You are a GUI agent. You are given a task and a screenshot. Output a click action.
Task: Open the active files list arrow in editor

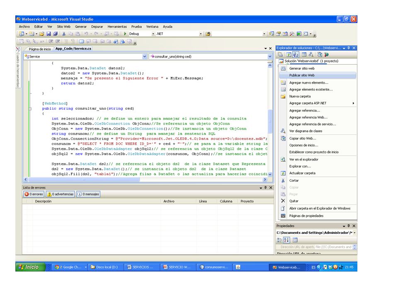tap(265, 48)
